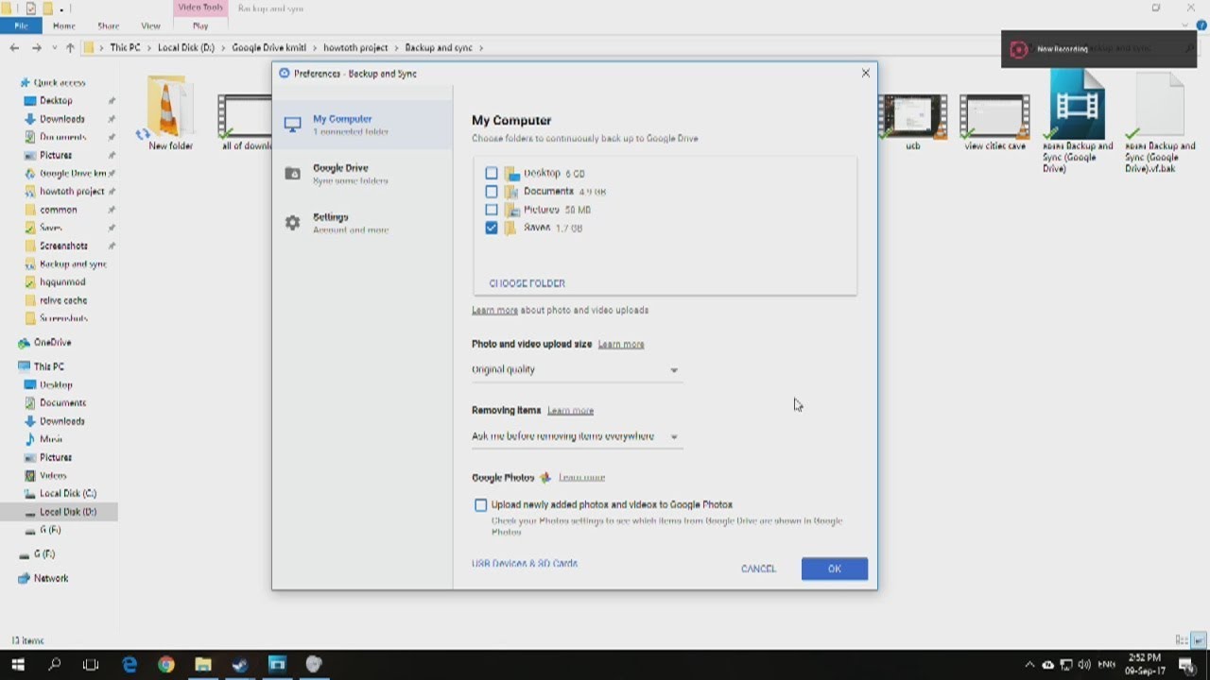1210x680 pixels.
Task: Check the Desktop folder checkbox
Action: point(492,173)
